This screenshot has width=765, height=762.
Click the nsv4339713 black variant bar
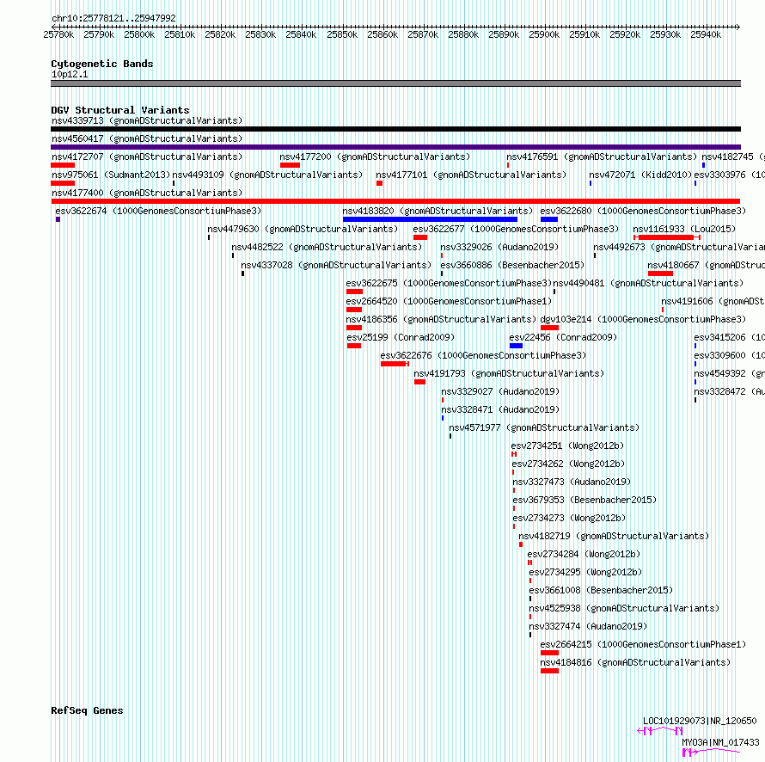pyautogui.click(x=395, y=129)
